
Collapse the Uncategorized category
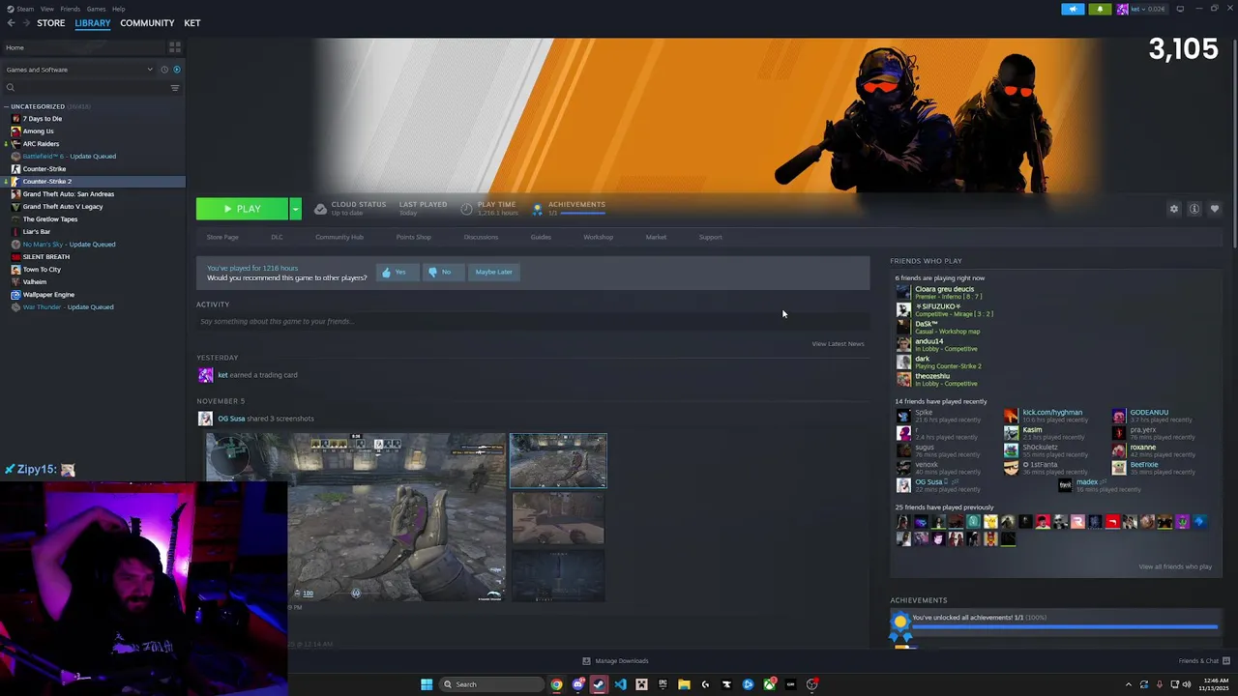click(7, 106)
